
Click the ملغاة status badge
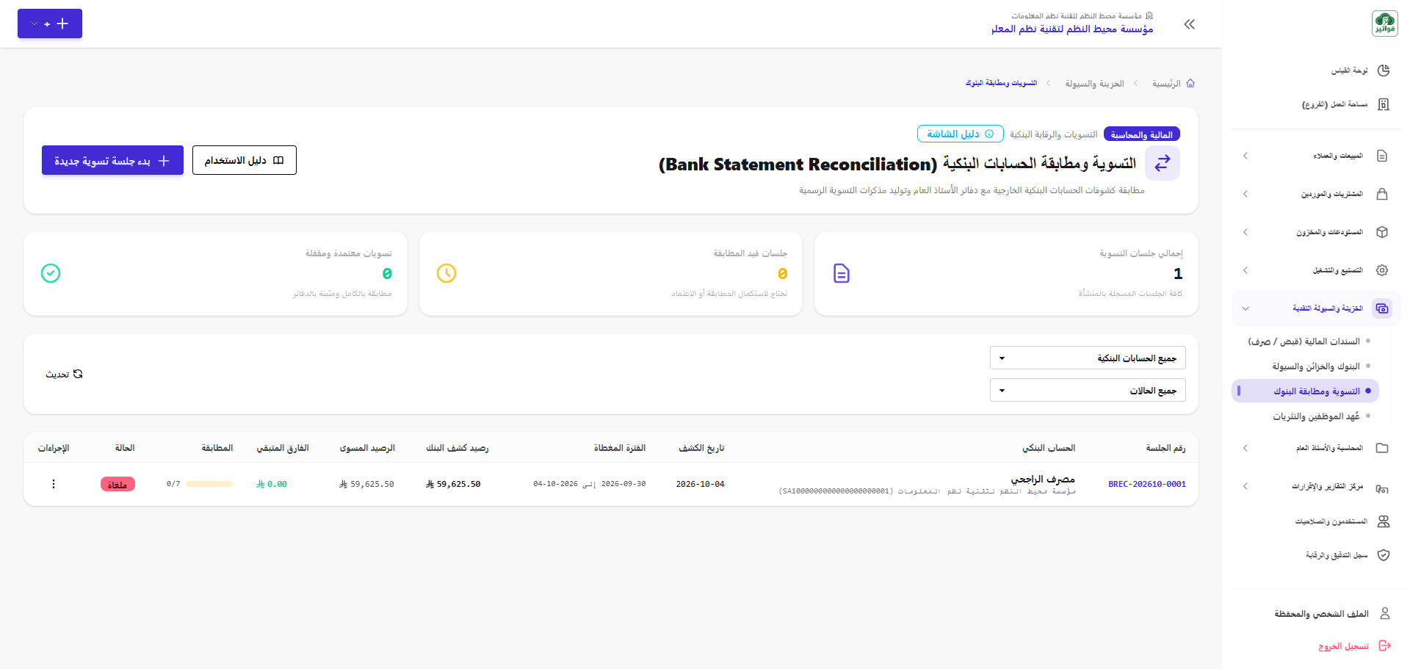coord(117,485)
